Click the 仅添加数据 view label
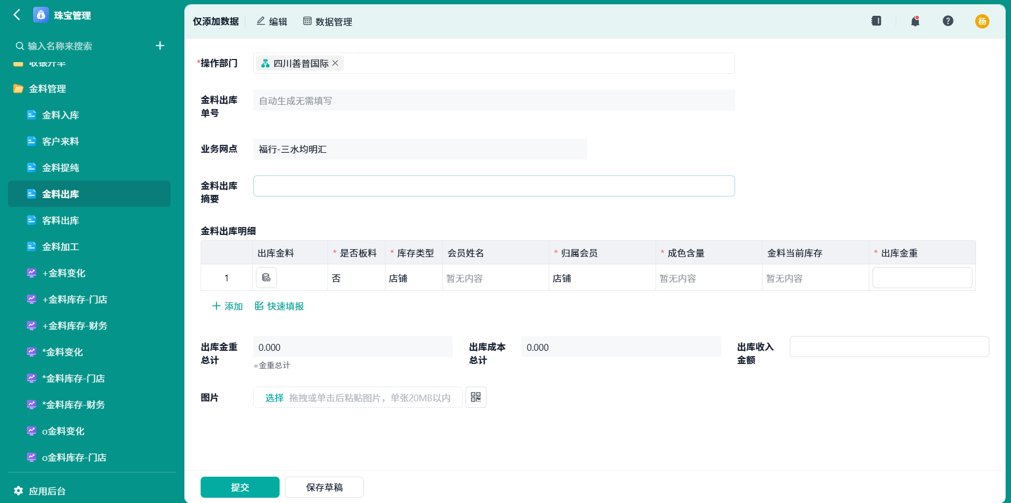Viewport: 1011px width, 503px height. (215, 22)
